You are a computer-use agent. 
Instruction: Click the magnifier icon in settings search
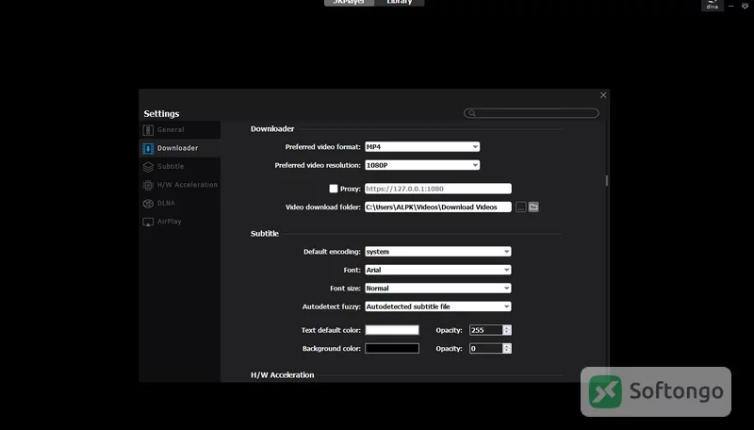[x=472, y=113]
